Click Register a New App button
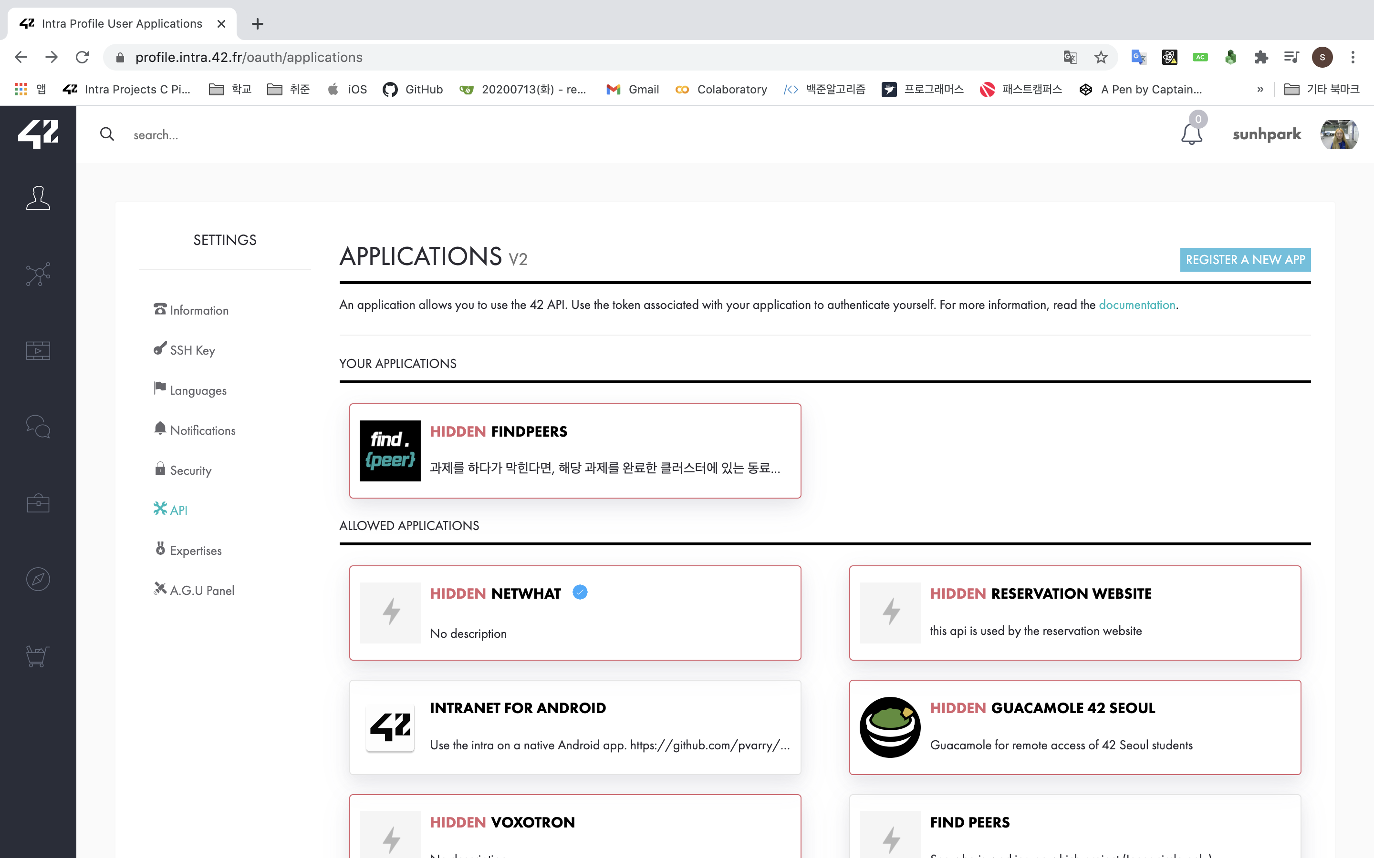The width and height of the screenshot is (1374, 858). click(1245, 260)
